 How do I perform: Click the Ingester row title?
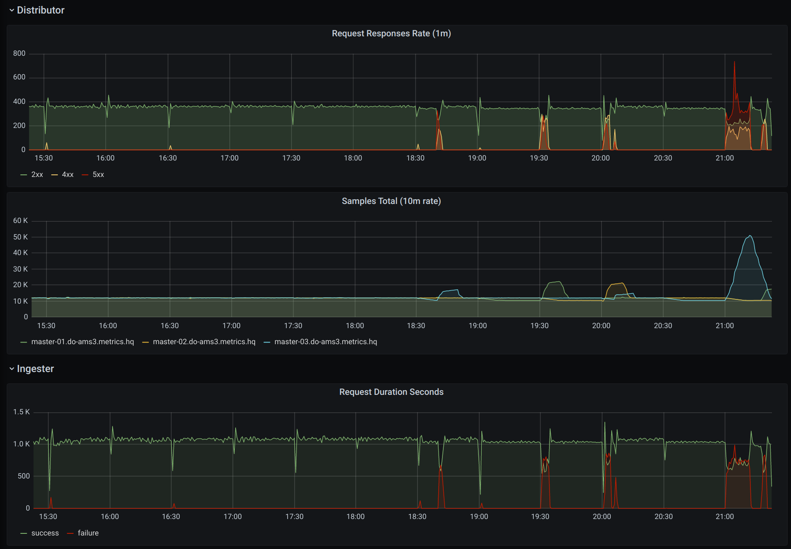tap(35, 369)
